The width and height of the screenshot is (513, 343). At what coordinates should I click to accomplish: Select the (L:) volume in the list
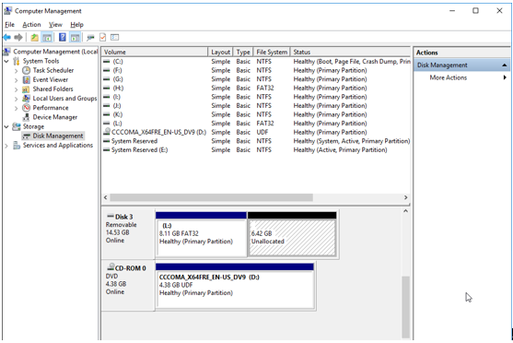(x=256, y=124)
